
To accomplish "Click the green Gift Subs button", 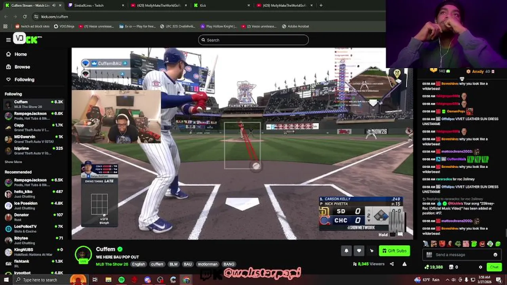I will (394, 251).
